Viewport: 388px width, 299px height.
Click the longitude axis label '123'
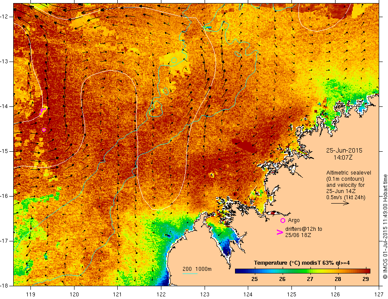pos(205,294)
